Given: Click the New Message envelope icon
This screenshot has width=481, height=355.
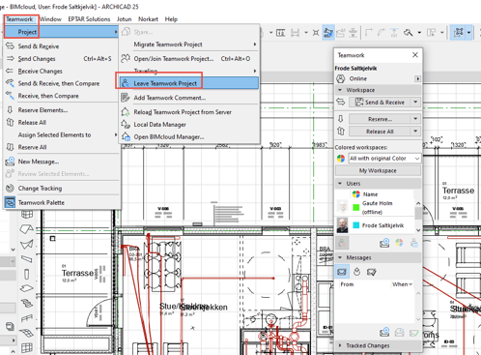Looking at the screenshot, I should 10,162.
